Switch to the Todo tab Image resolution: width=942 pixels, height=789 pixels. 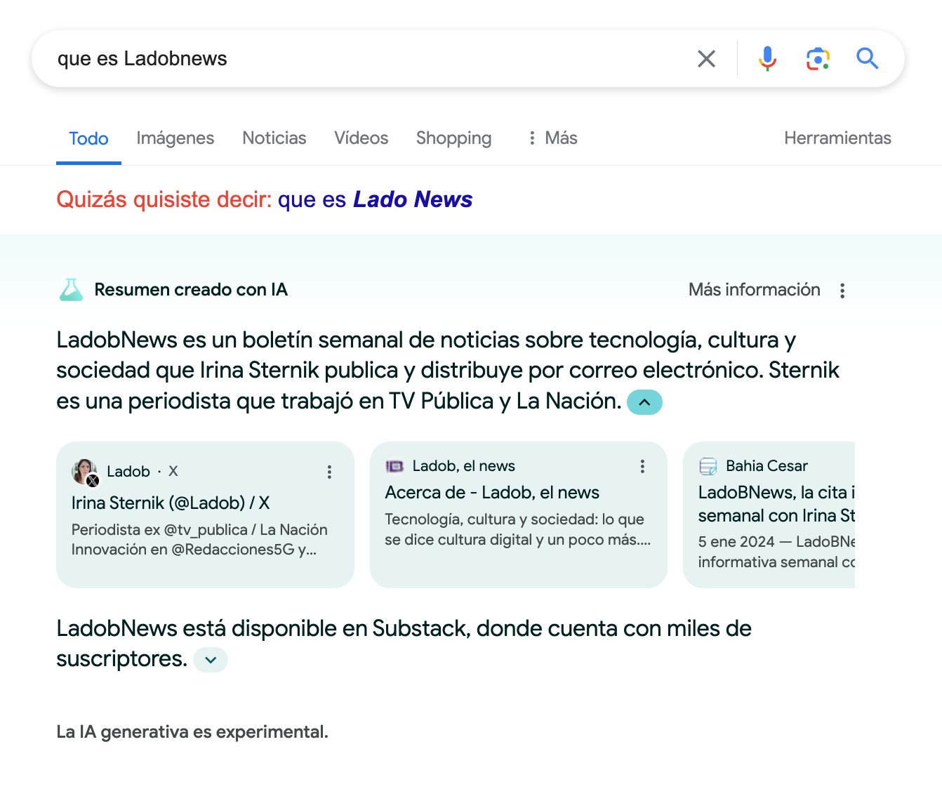pyautogui.click(x=88, y=138)
